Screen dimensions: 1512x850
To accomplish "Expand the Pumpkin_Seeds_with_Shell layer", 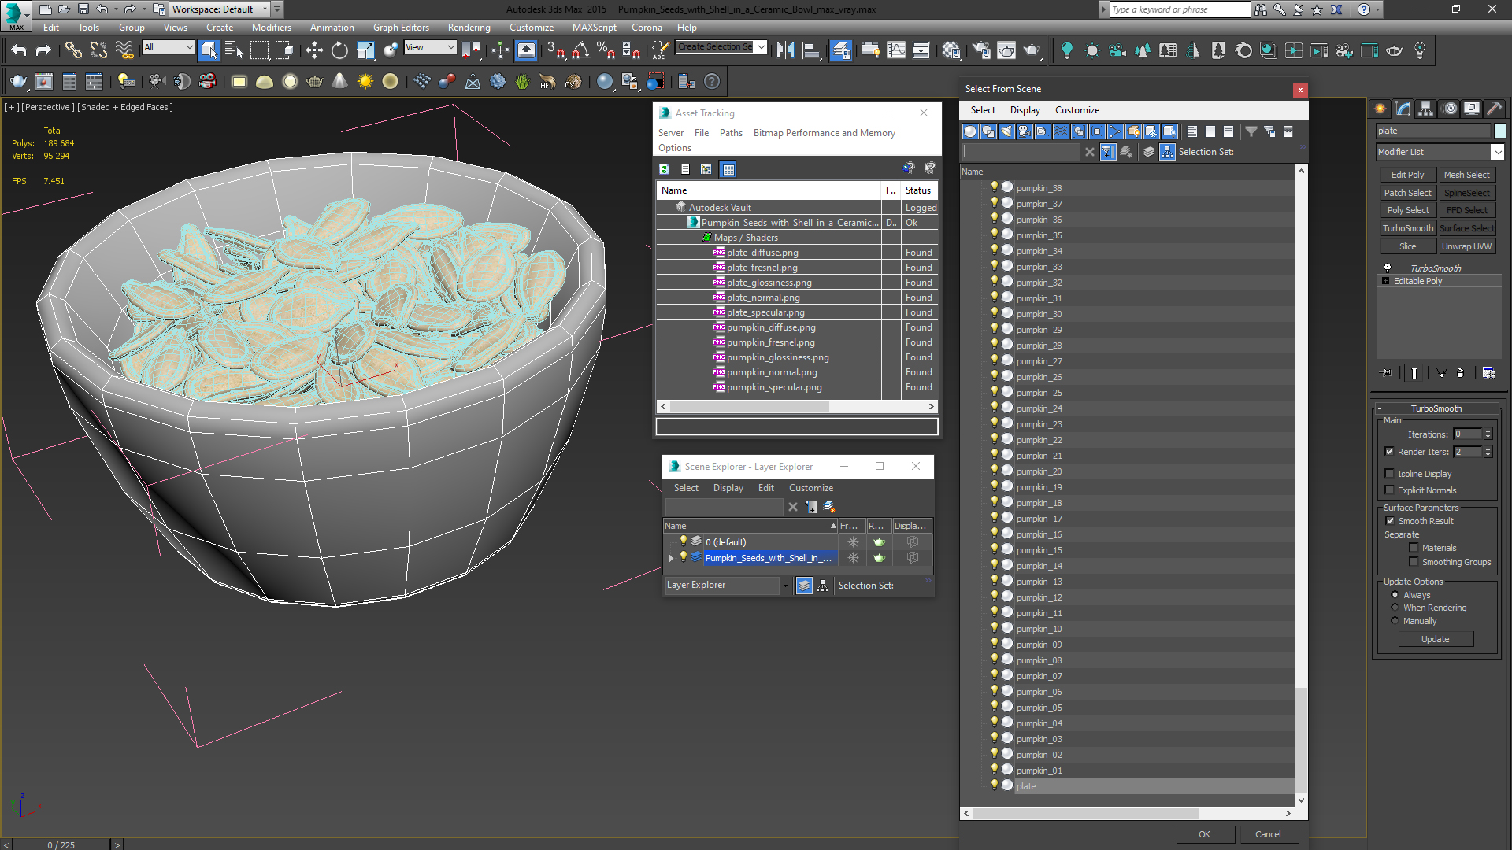I will click(670, 557).
